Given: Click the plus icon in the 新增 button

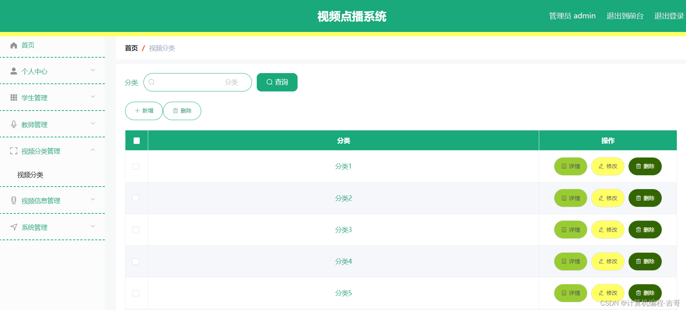Looking at the screenshot, I should [x=137, y=111].
